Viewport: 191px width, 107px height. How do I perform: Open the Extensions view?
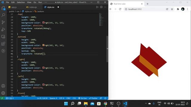click(x=3, y=44)
